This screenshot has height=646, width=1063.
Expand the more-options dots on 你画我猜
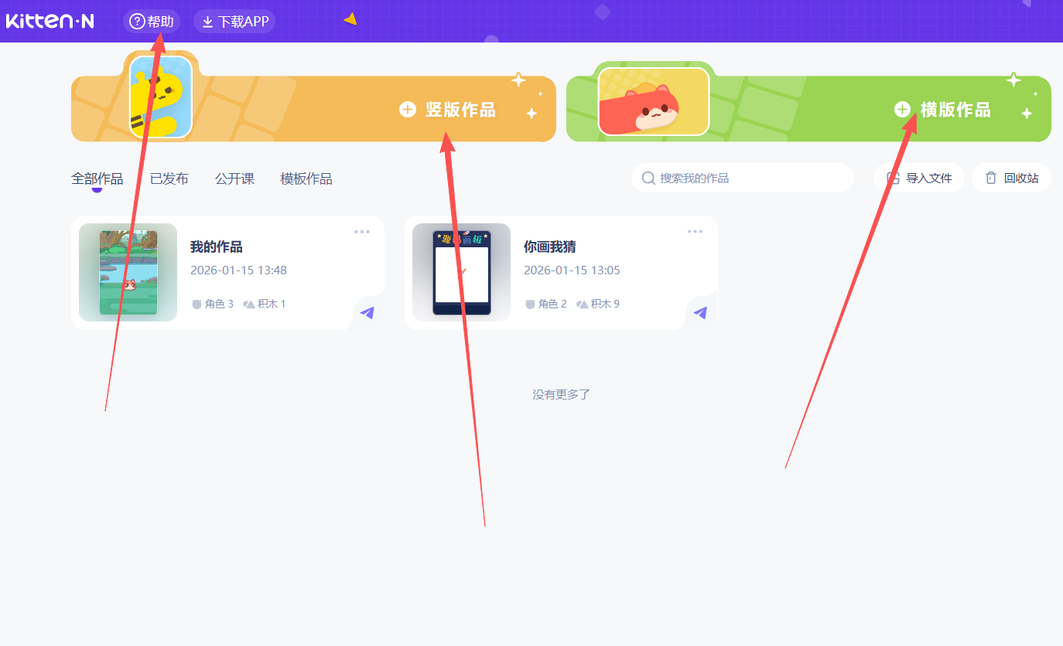point(696,231)
